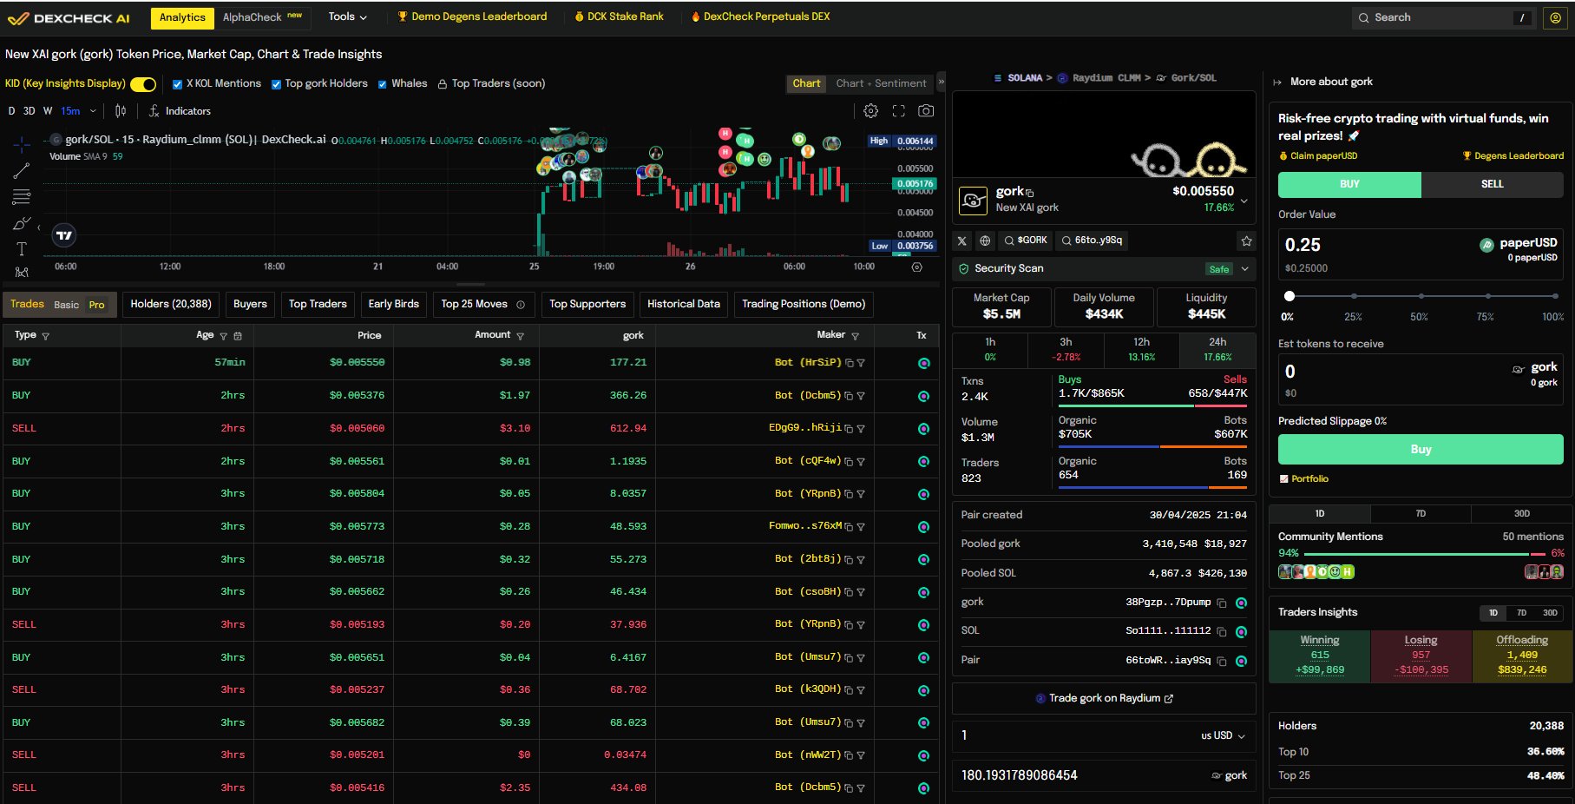
Task: Open Trade gork on Raydium link
Action: (x=1104, y=698)
